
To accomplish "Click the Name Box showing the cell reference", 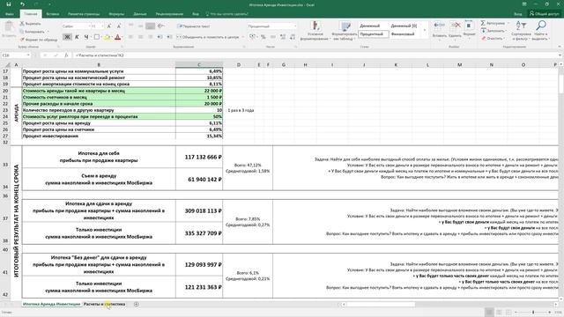I will tap(16, 55).
